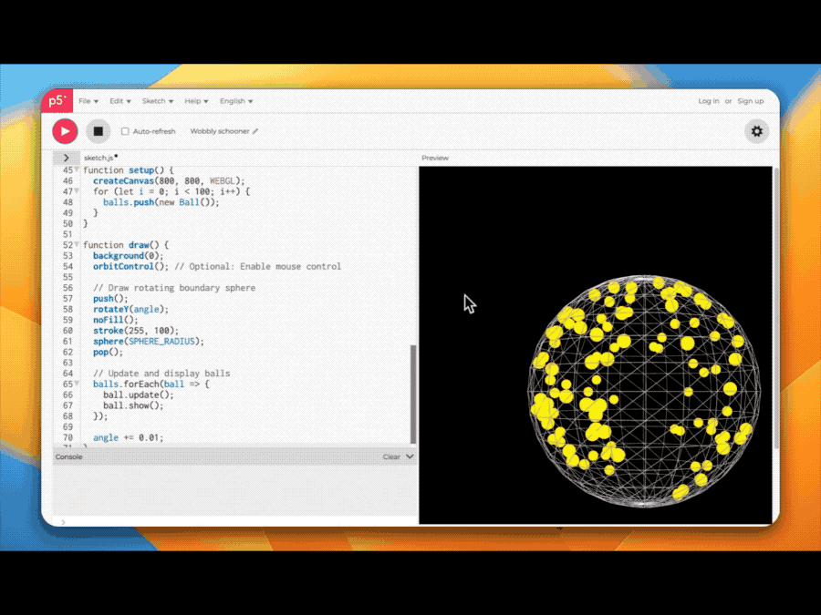Open the Sketch menu

coord(157,101)
